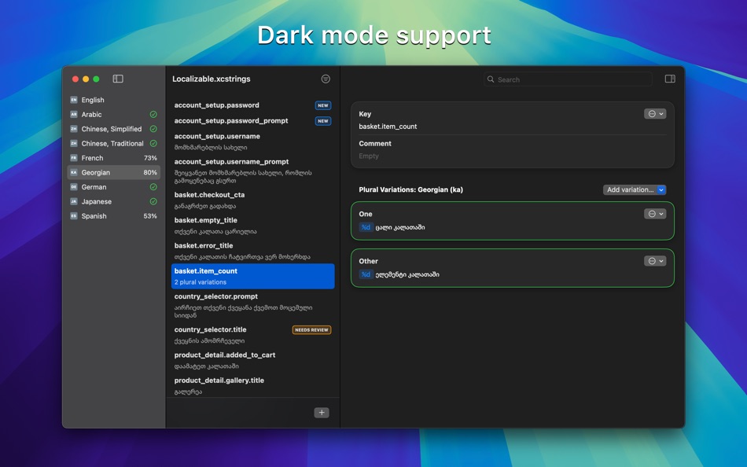Edit the Other variation translation text

pos(407,274)
